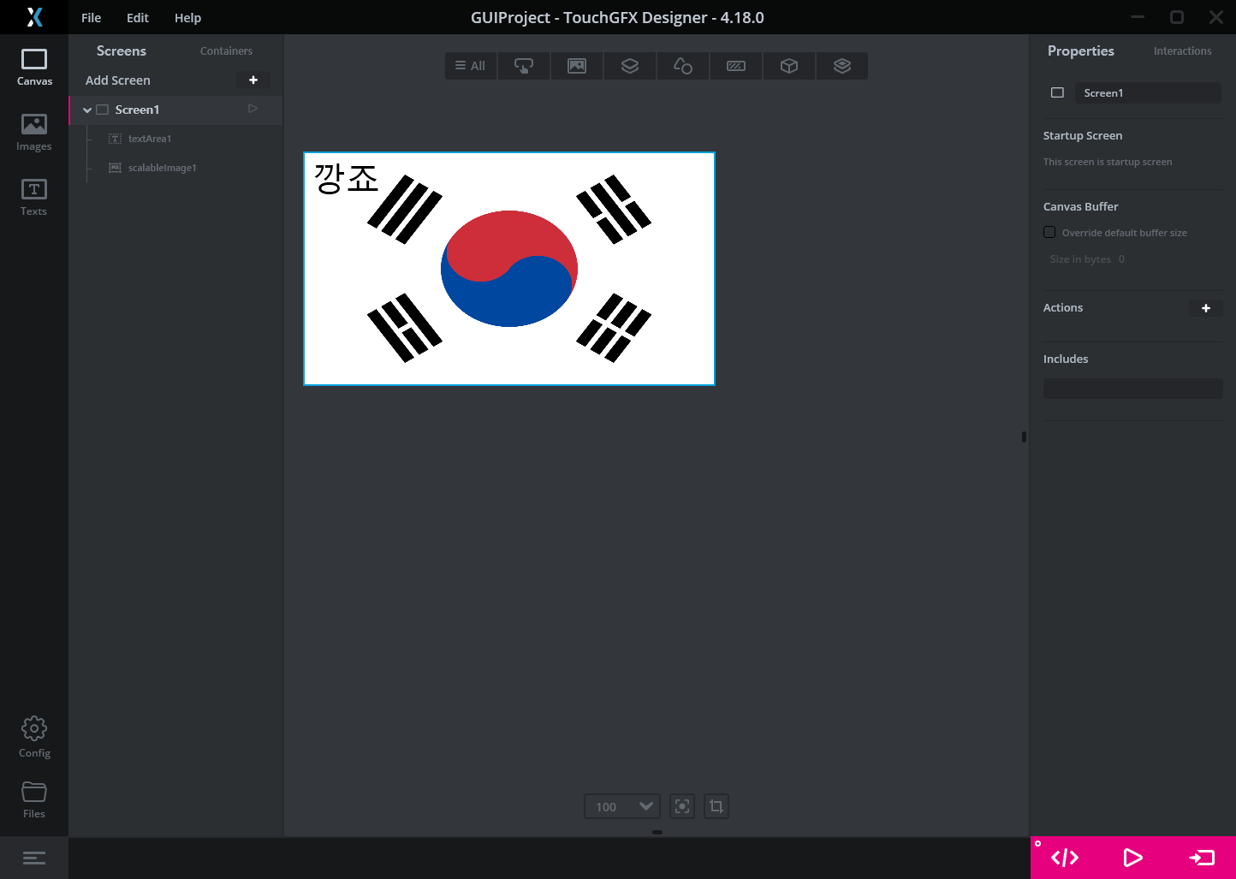
Task: Click the Includes input field
Action: pos(1132,389)
